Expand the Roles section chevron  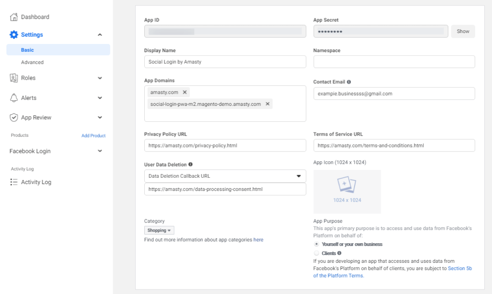[x=100, y=78]
